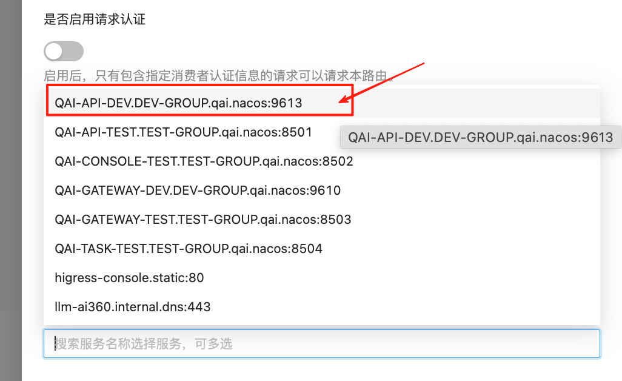Pick llm-ai360.internal.dns:443 service
Viewport: 622px width, 381px height.
322,307
